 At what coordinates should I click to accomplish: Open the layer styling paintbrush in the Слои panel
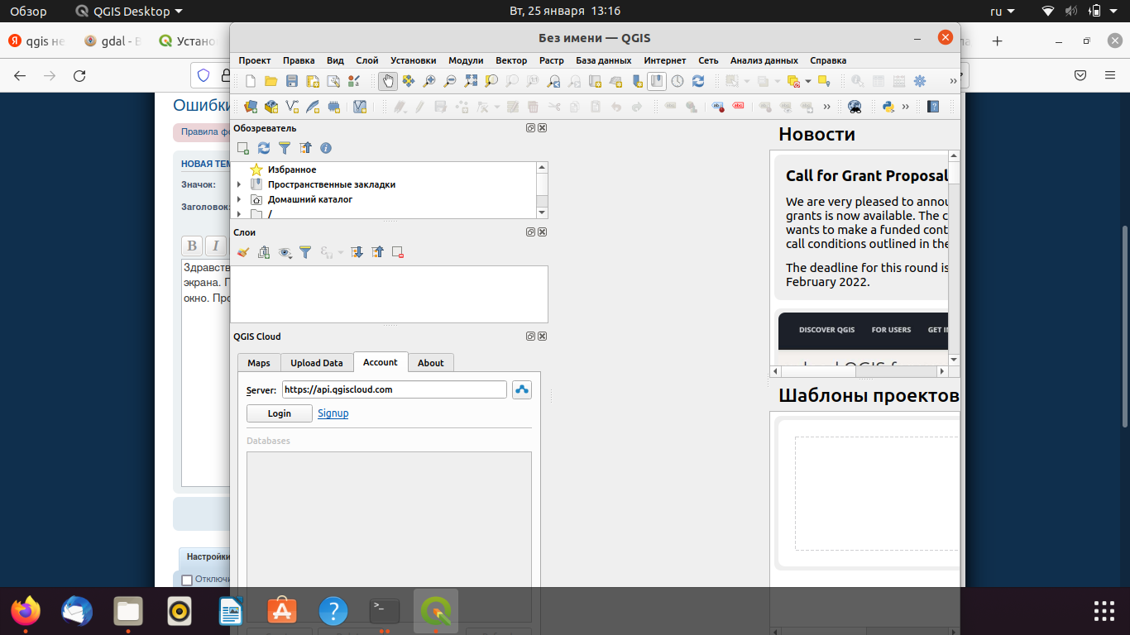tap(243, 252)
